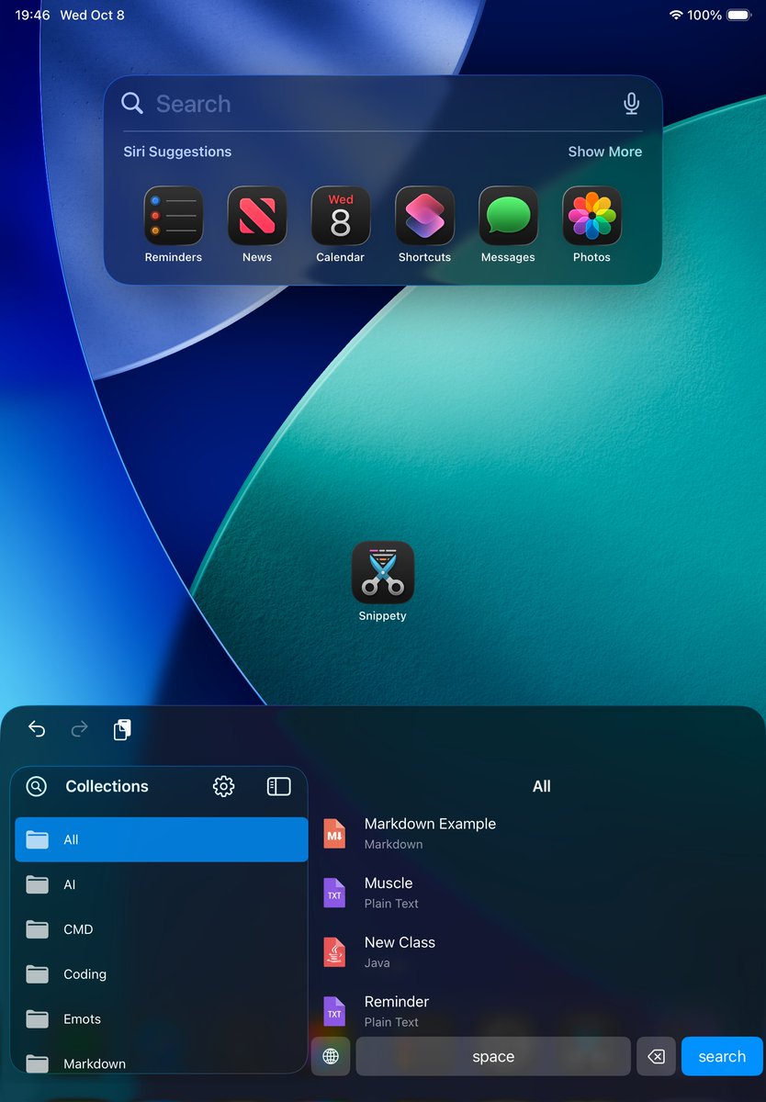Tap the Collections search magnifier icon
The width and height of the screenshot is (766, 1102).
[x=37, y=786]
